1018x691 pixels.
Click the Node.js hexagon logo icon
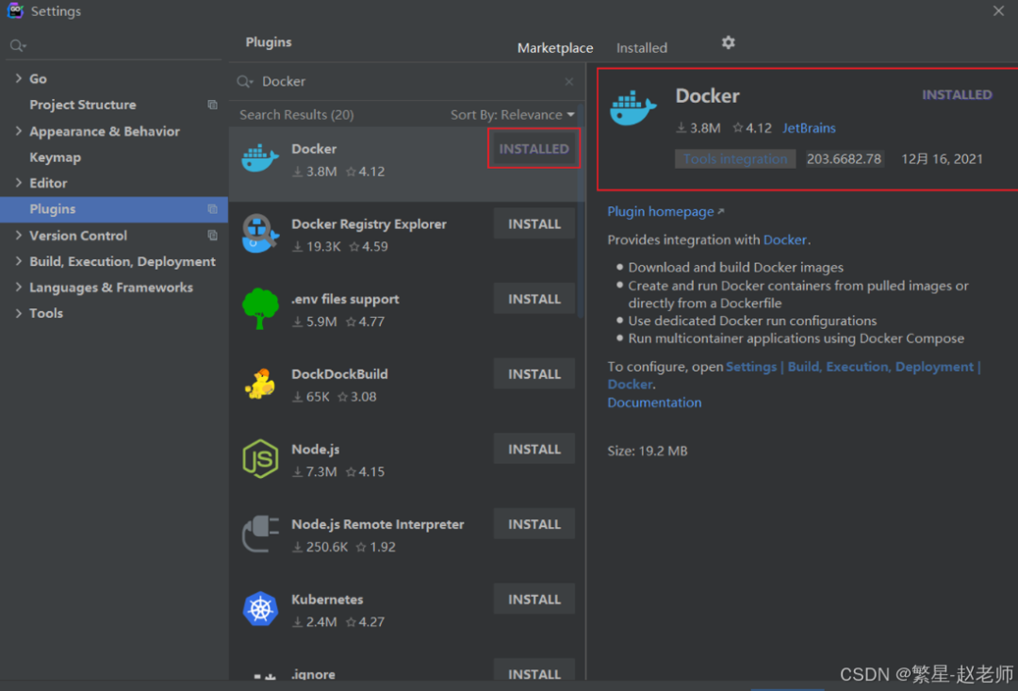pyautogui.click(x=260, y=458)
